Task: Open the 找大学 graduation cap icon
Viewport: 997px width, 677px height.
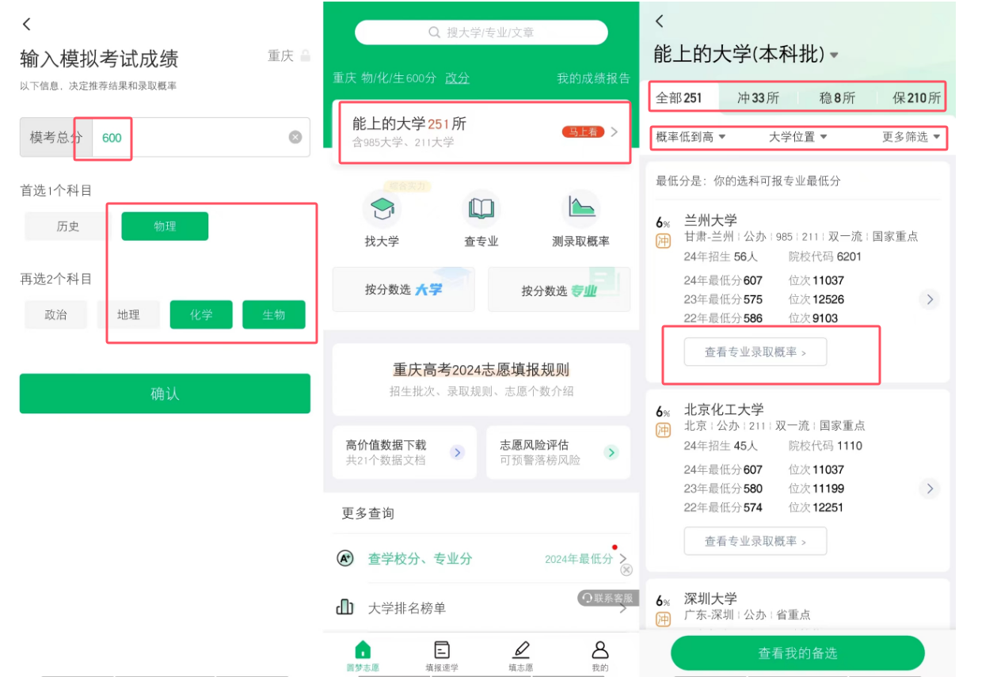Action: coord(382,210)
